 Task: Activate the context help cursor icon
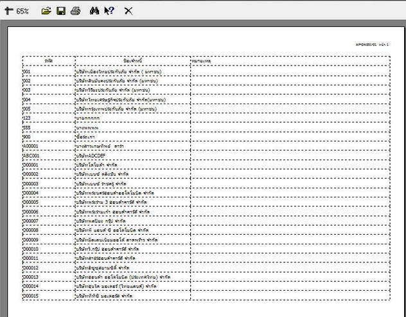coord(109,11)
